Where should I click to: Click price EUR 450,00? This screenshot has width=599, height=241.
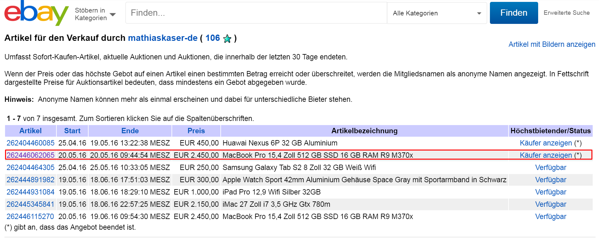pos(199,143)
